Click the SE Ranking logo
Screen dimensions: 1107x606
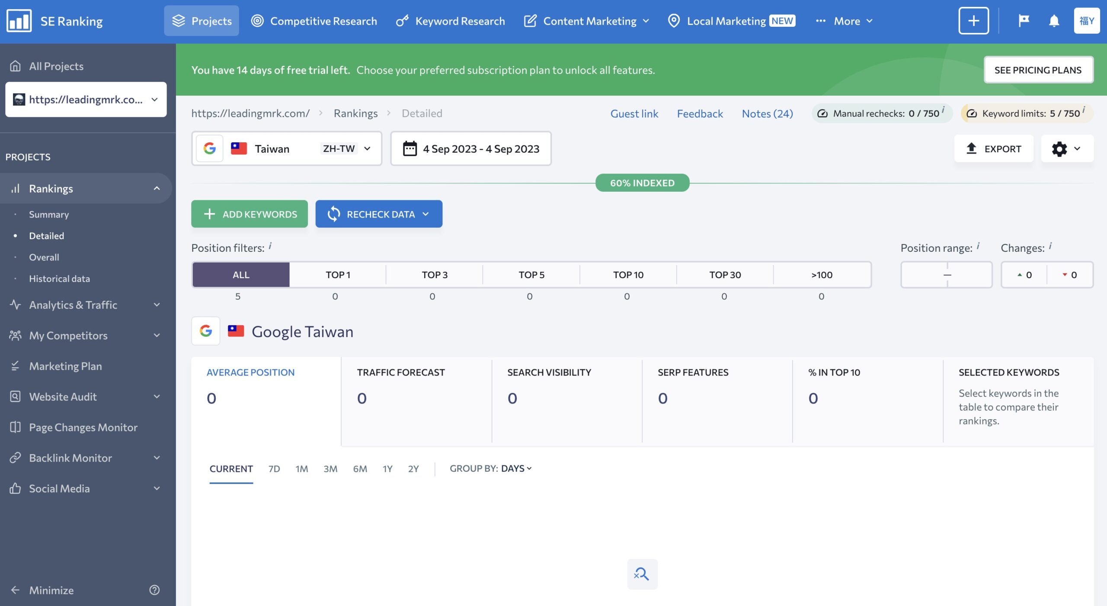coord(54,21)
